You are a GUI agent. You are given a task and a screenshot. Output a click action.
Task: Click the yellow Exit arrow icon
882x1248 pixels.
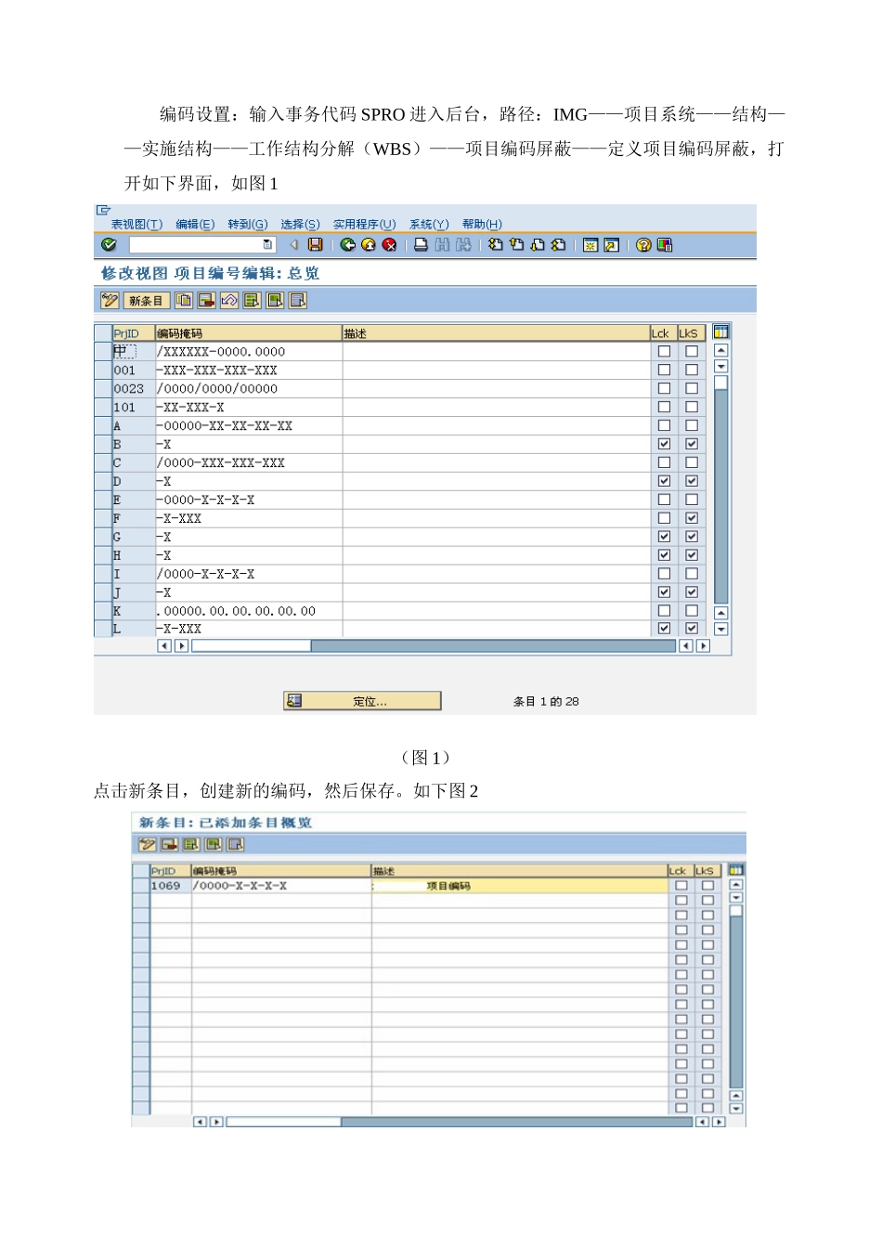coord(369,244)
